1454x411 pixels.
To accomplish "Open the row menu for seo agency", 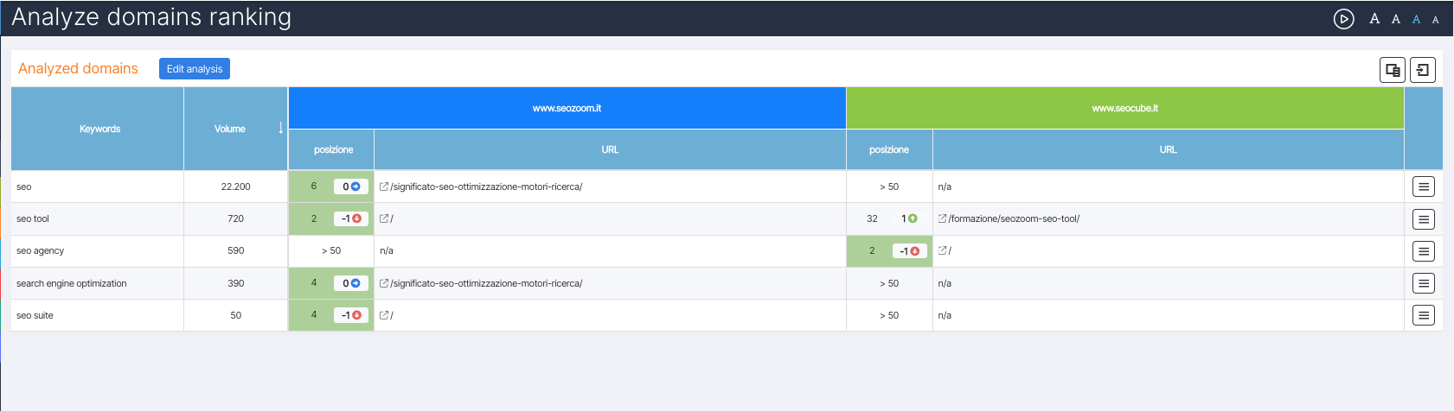I will 1424,251.
